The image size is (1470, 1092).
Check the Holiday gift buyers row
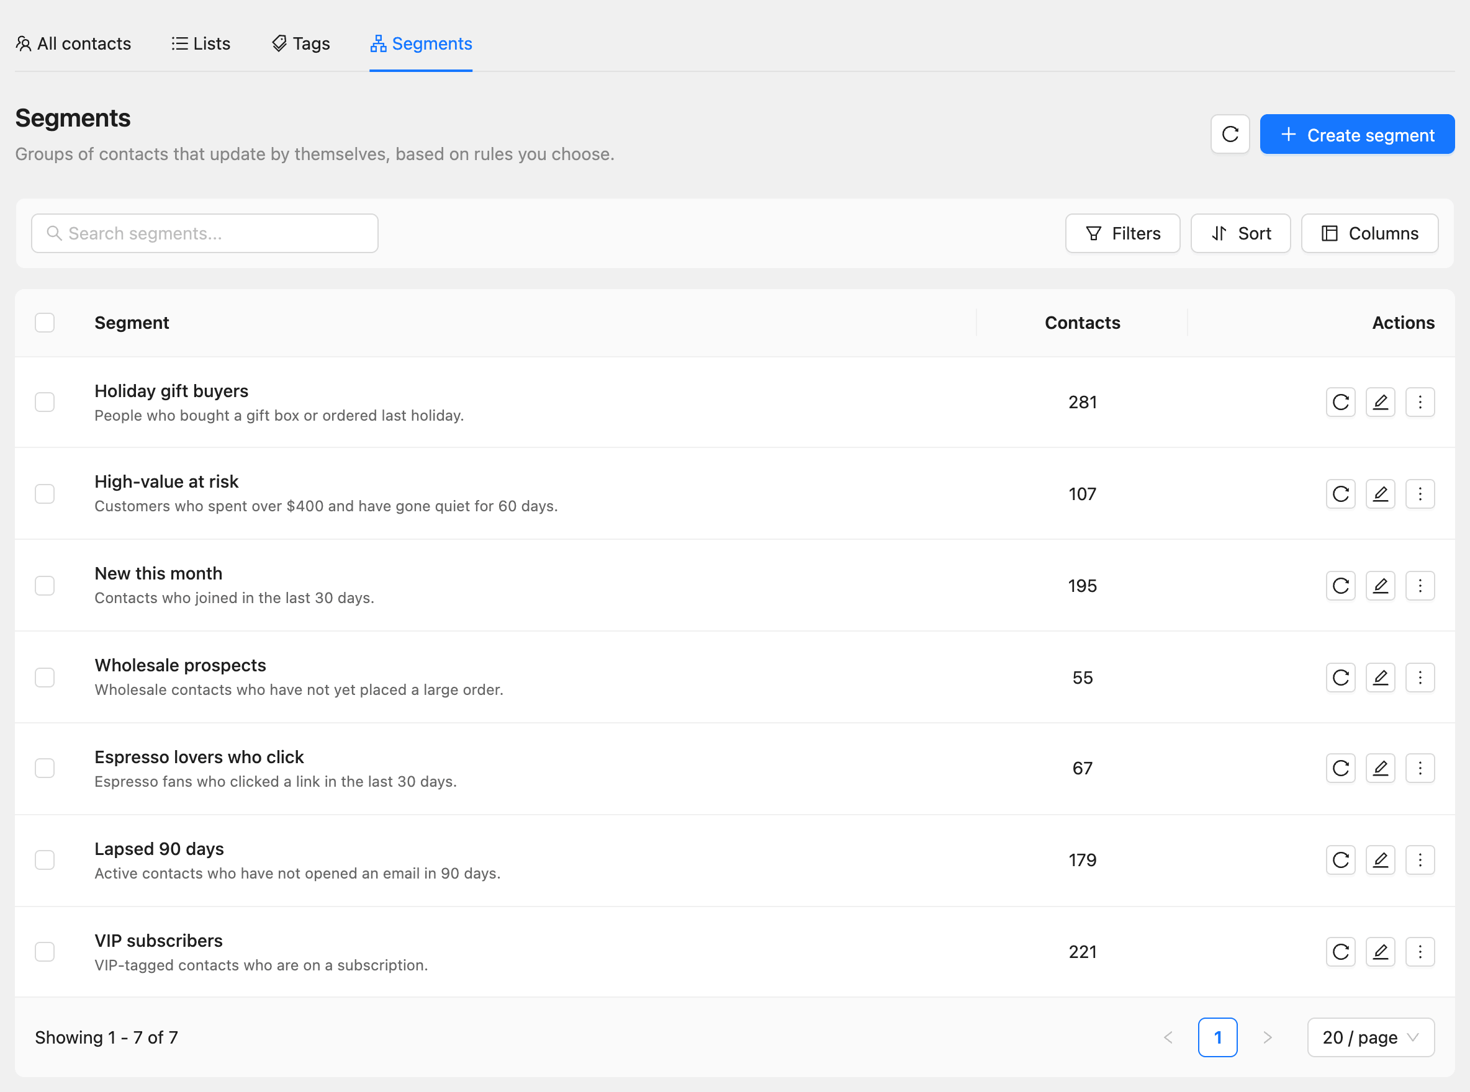(x=44, y=402)
